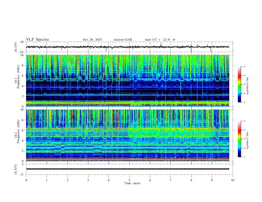
Task: Click the '1' tick on the Time axis
Action: (47, 180)
